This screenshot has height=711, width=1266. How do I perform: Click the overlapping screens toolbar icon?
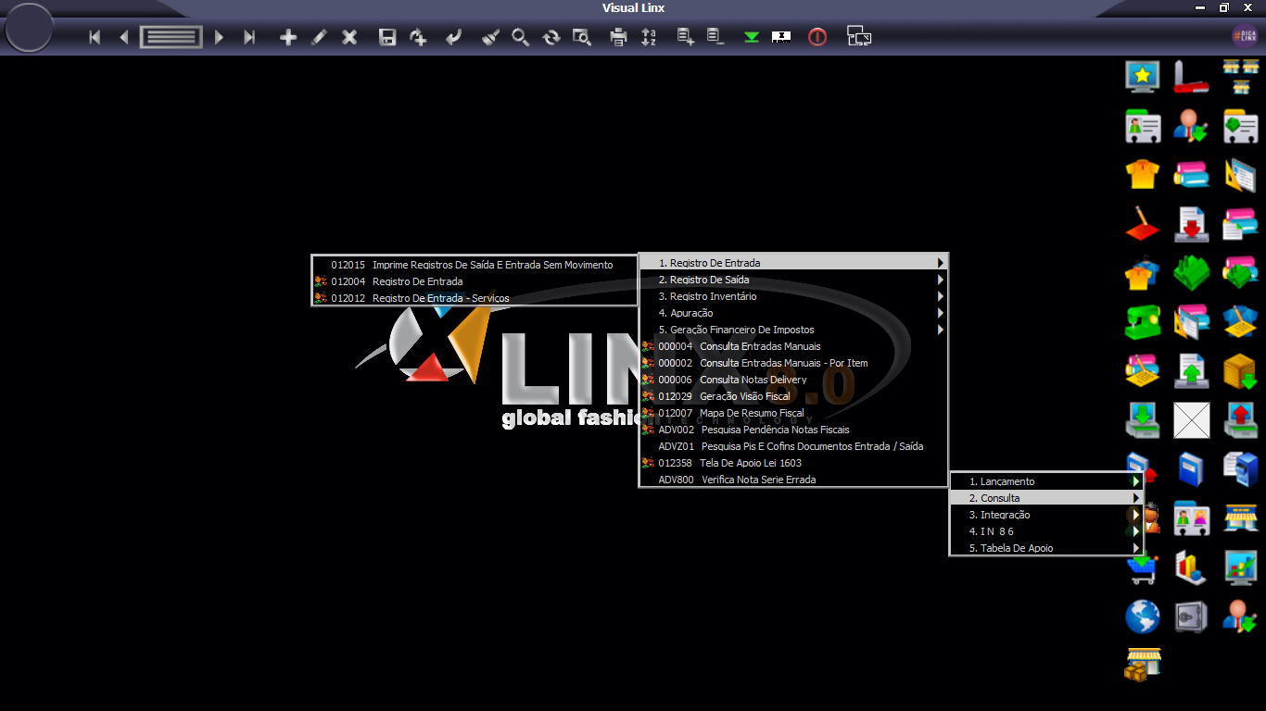click(859, 36)
